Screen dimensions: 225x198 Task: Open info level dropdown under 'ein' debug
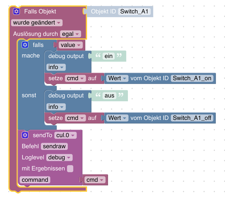(x=56, y=67)
